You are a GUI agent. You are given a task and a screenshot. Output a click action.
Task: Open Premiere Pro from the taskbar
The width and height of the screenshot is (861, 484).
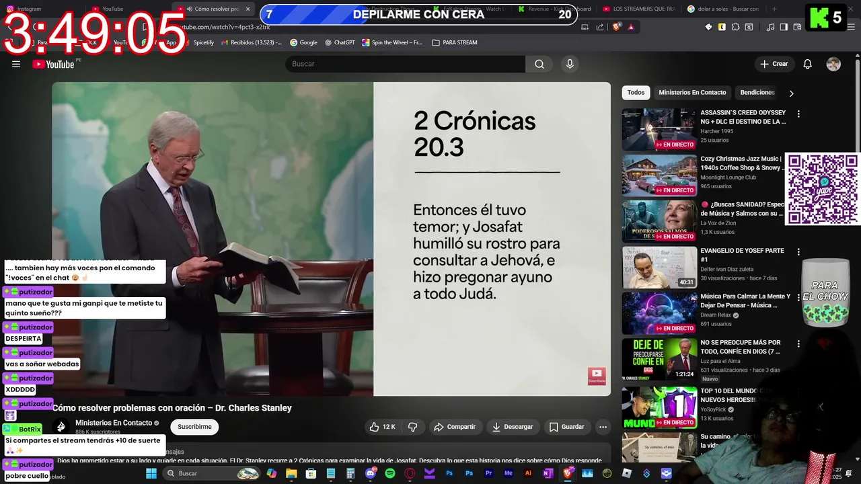tap(489, 474)
